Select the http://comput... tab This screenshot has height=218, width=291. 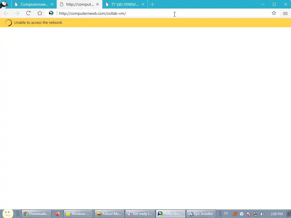(x=80, y=4)
